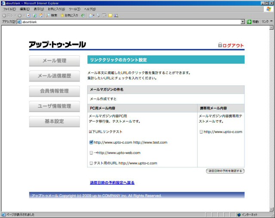275x218 pixels.
Task: Click the インターネット zone globe icon
Action: coord(239,215)
